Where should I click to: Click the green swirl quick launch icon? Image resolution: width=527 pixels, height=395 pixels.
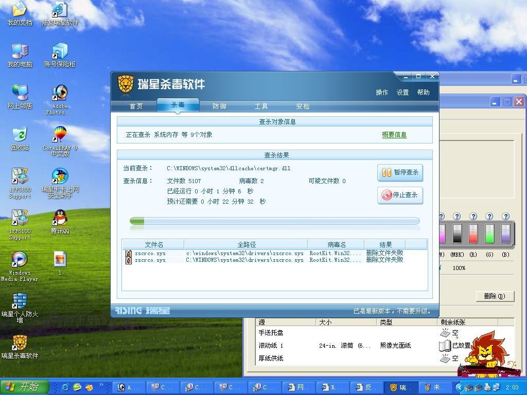[77, 387]
